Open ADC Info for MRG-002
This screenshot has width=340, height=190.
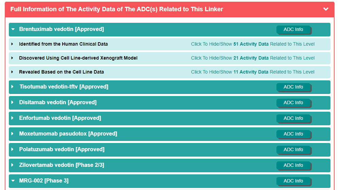coord(293,181)
